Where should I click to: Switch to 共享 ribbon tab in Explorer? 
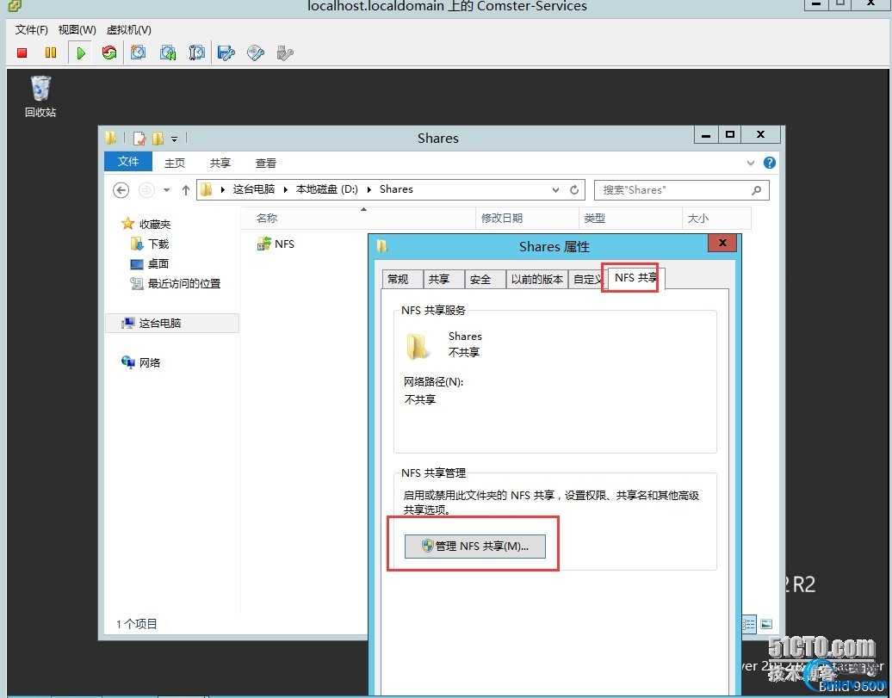click(220, 163)
